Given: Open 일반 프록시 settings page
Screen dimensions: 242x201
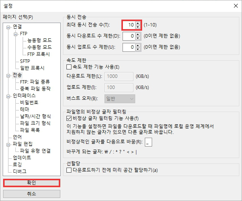Looking at the screenshot, I should click(32, 68).
